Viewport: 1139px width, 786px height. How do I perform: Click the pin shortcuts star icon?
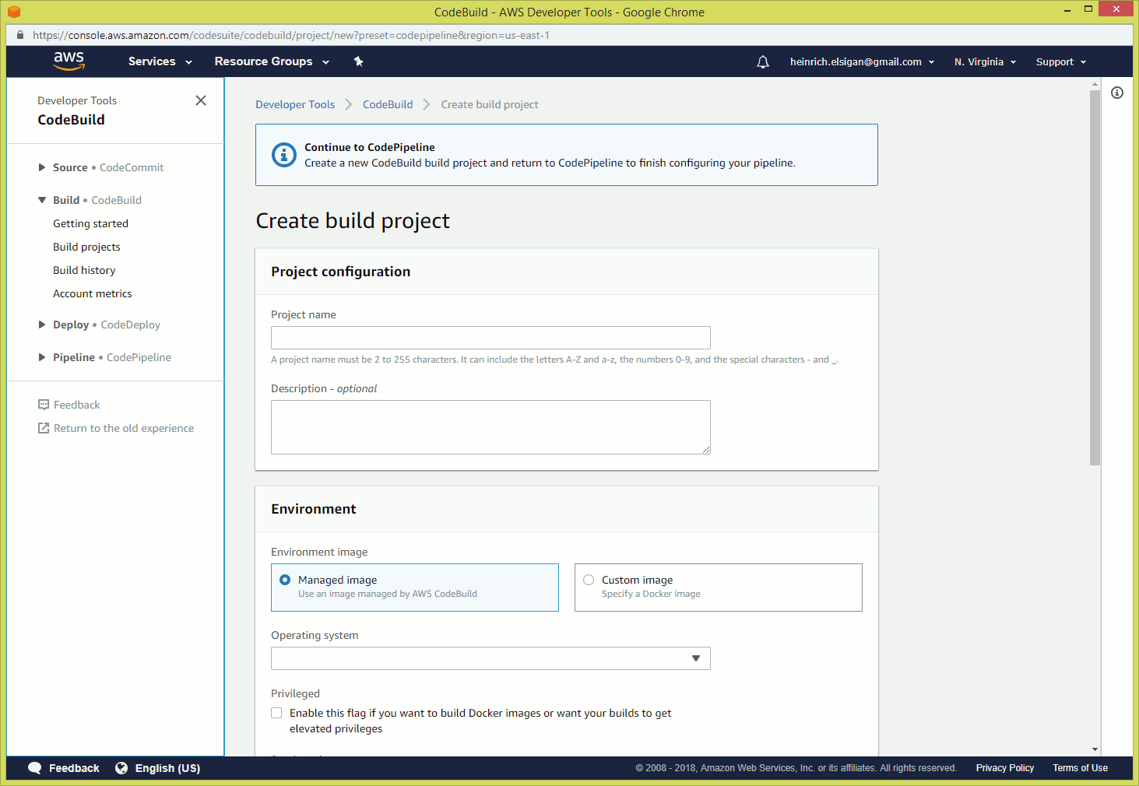pyautogui.click(x=359, y=61)
